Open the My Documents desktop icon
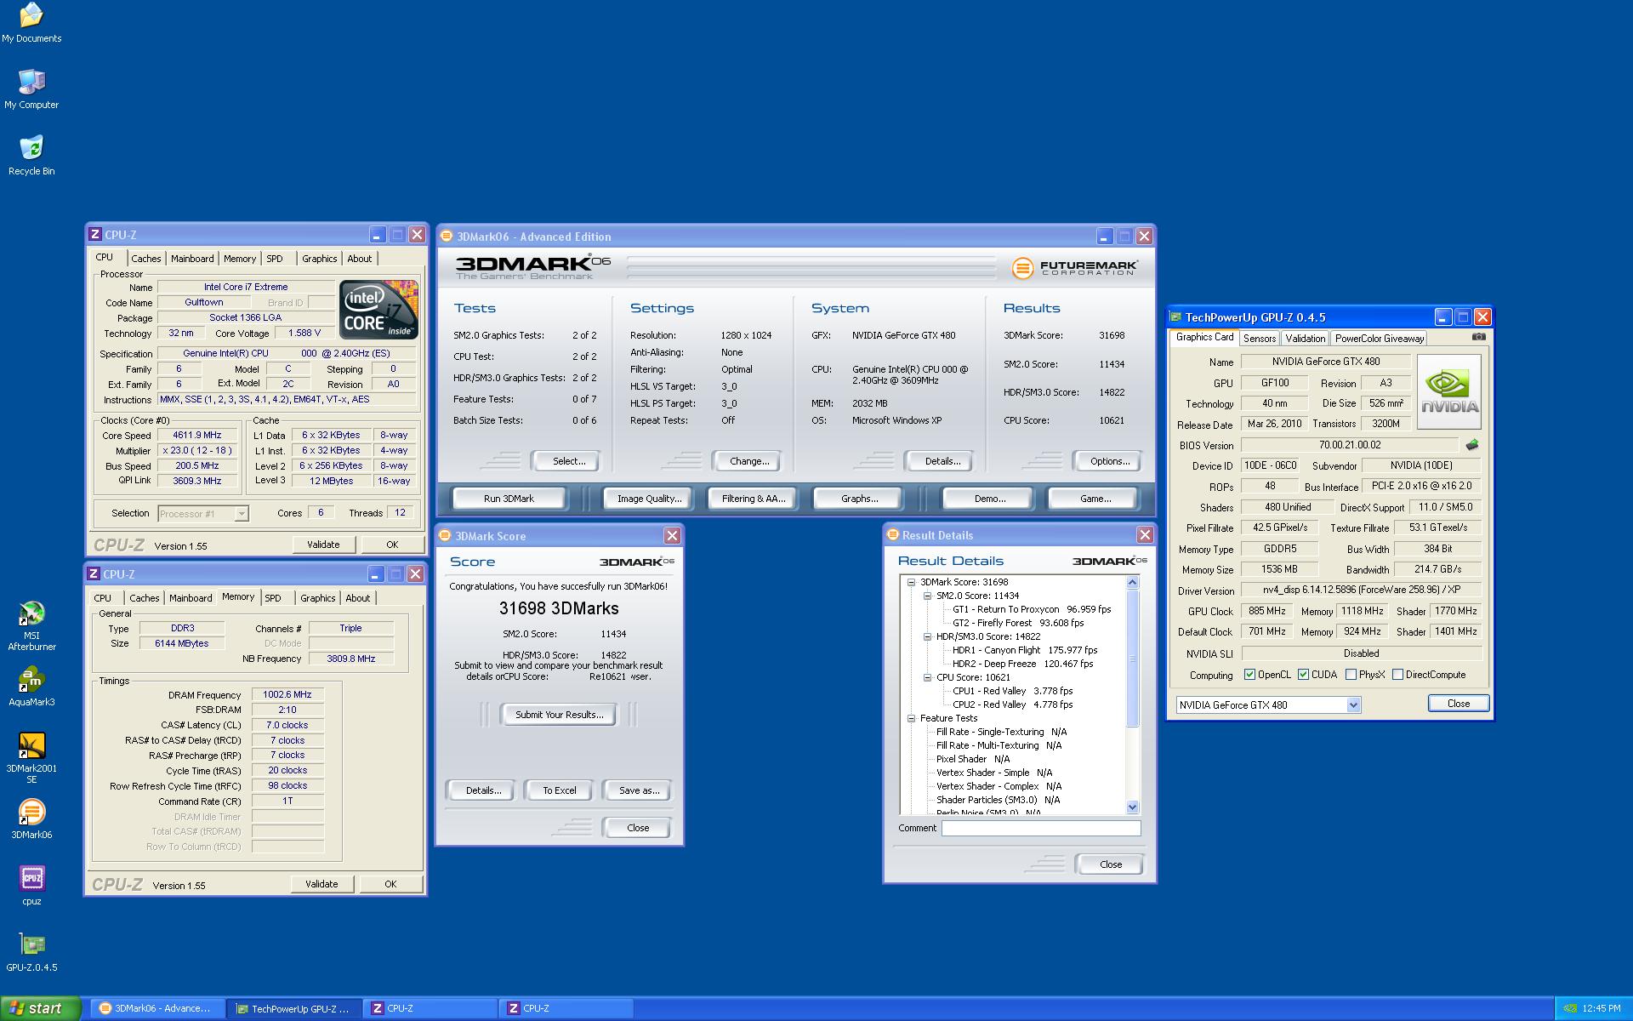The height and width of the screenshot is (1021, 1633). click(31, 23)
